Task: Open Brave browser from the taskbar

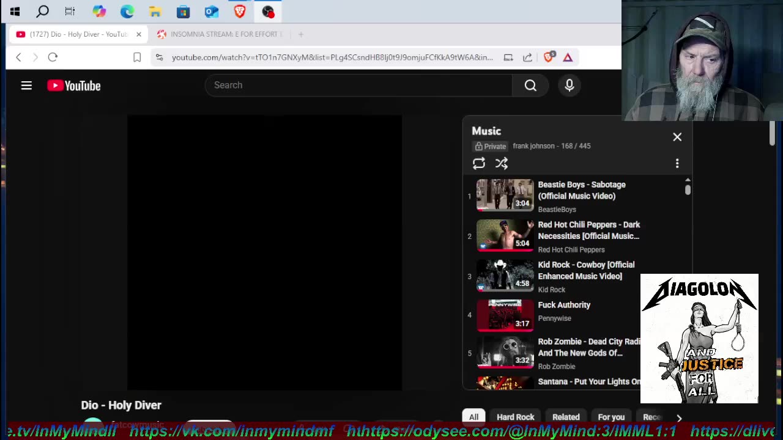Action: tap(239, 11)
